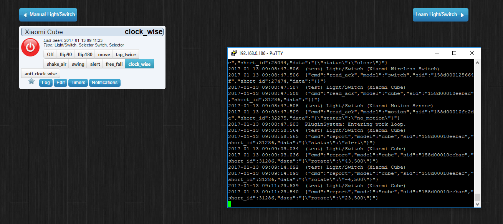Click the Edit button
Screen dimensions: 503x224
60,83
